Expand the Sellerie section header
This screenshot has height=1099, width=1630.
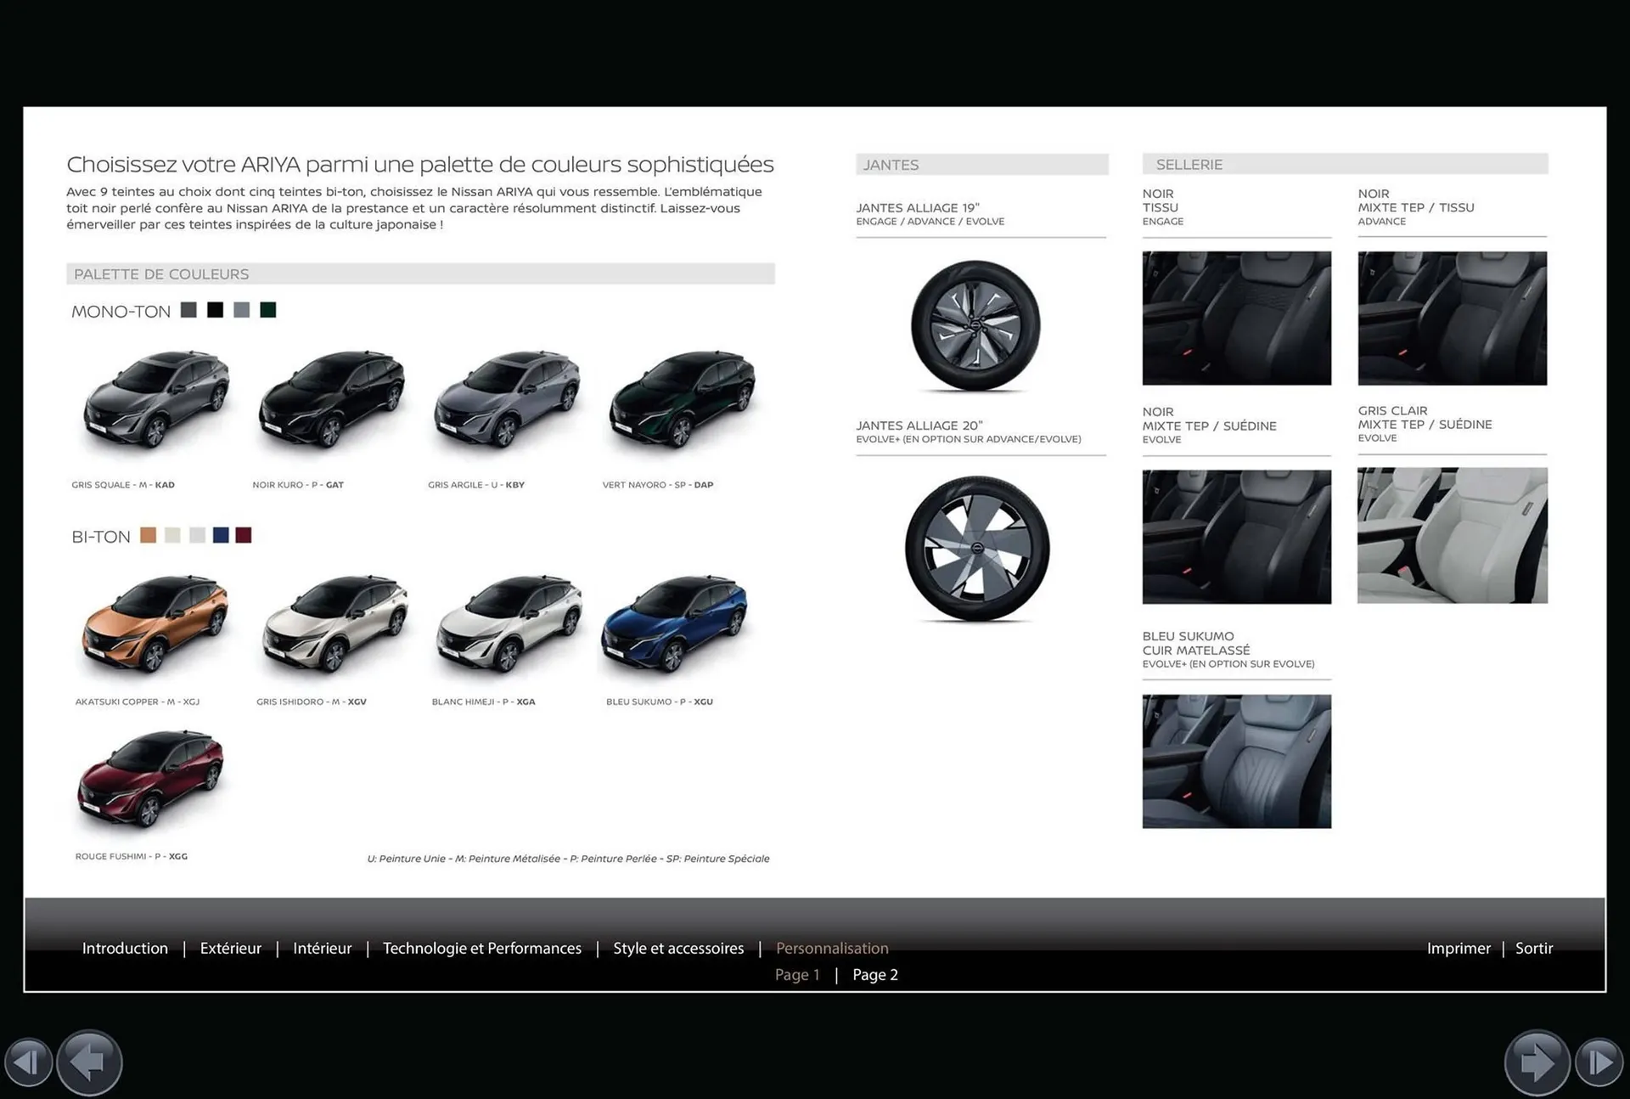(x=1189, y=164)
